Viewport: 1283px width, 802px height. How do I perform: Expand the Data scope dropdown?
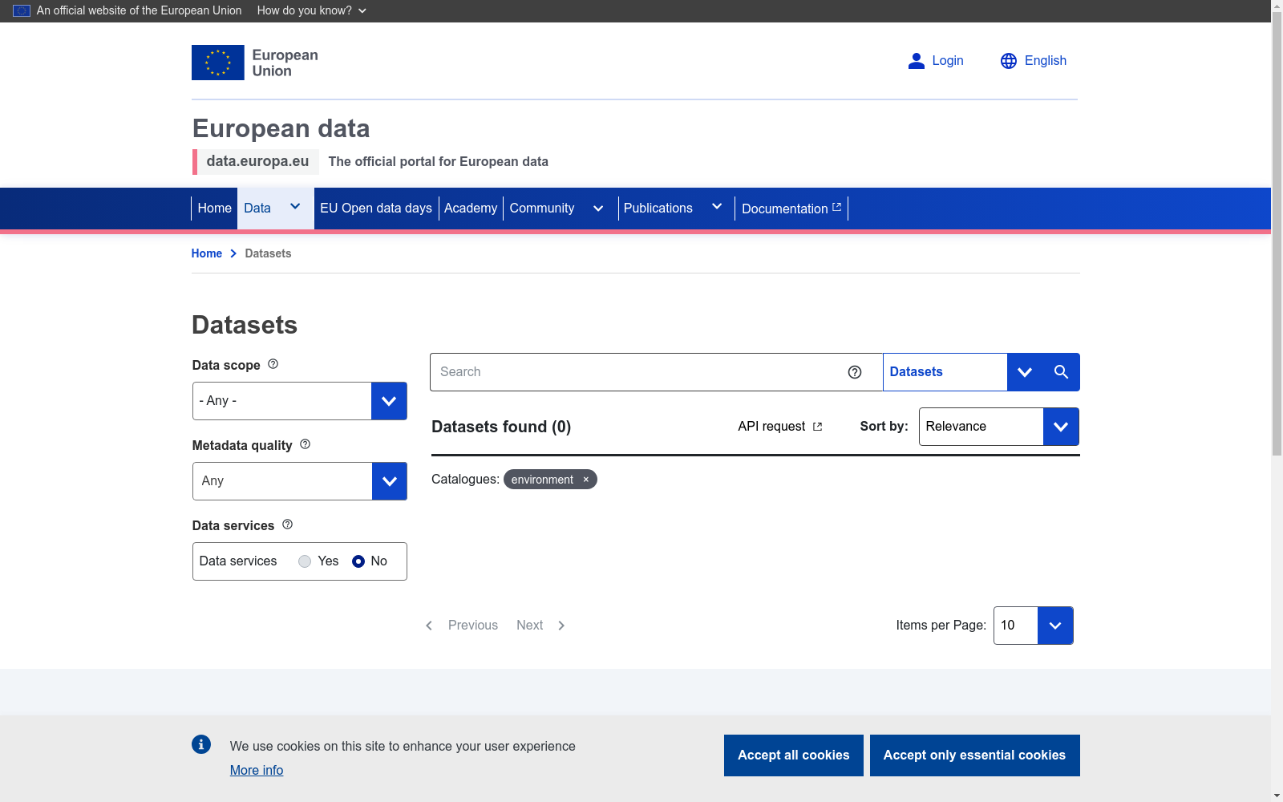[x=300, y=401]
